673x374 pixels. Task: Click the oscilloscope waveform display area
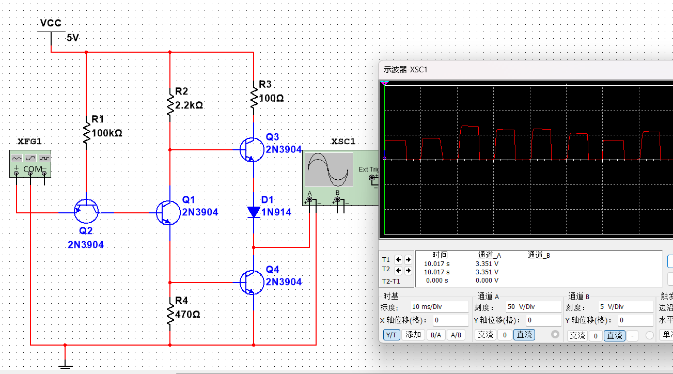click(x=527, y=160)
